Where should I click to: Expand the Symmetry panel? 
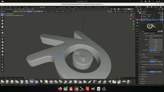(x=143, y=81)
